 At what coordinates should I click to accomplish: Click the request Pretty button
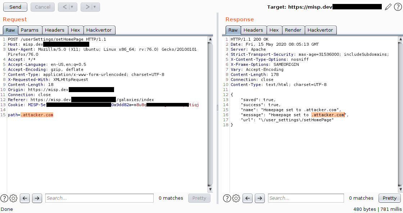[199, 198]
